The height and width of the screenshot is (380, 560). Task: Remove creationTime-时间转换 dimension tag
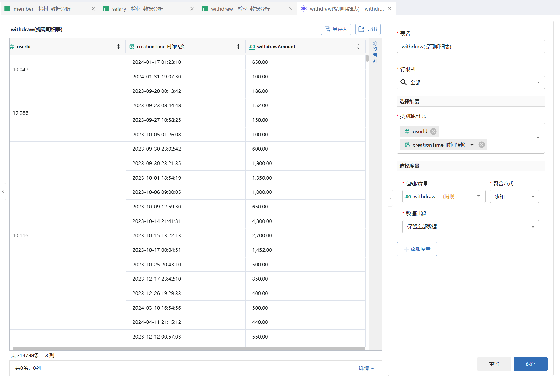click(x=482, y=145)
